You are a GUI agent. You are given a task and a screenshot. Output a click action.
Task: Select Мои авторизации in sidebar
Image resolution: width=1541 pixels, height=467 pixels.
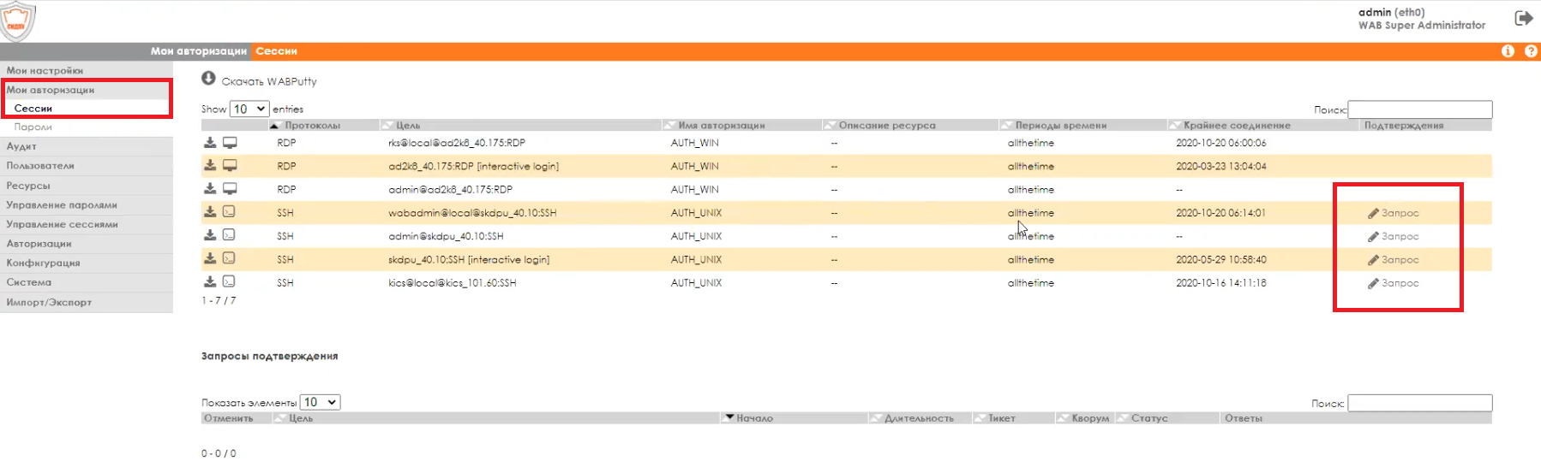point(86,90)
